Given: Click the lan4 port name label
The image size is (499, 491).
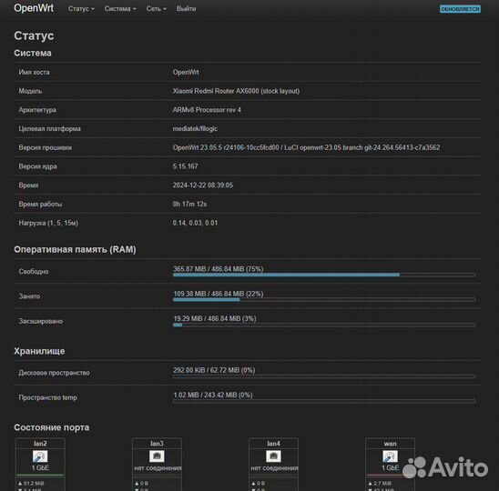Looking at the screenshot, I should pyautogui.click(x=273, y=444).
